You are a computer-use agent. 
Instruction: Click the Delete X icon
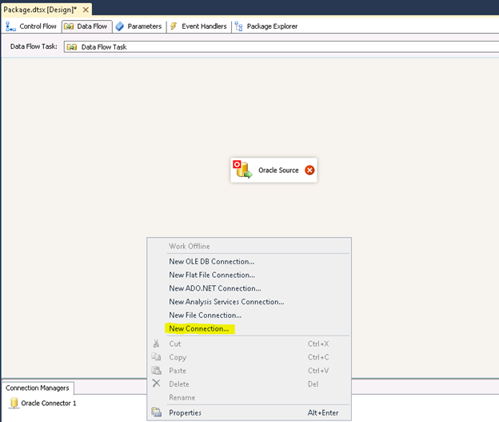156,383
